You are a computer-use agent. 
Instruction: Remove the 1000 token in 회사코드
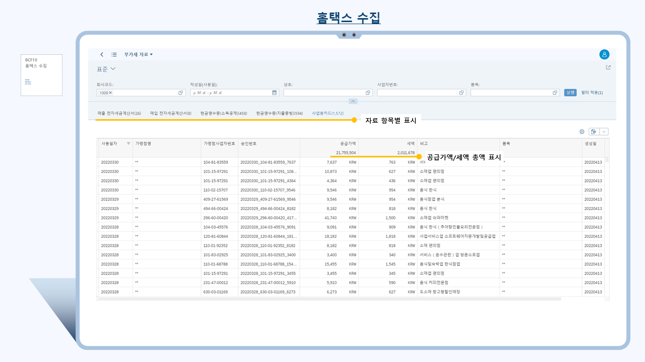coord(110,93)
